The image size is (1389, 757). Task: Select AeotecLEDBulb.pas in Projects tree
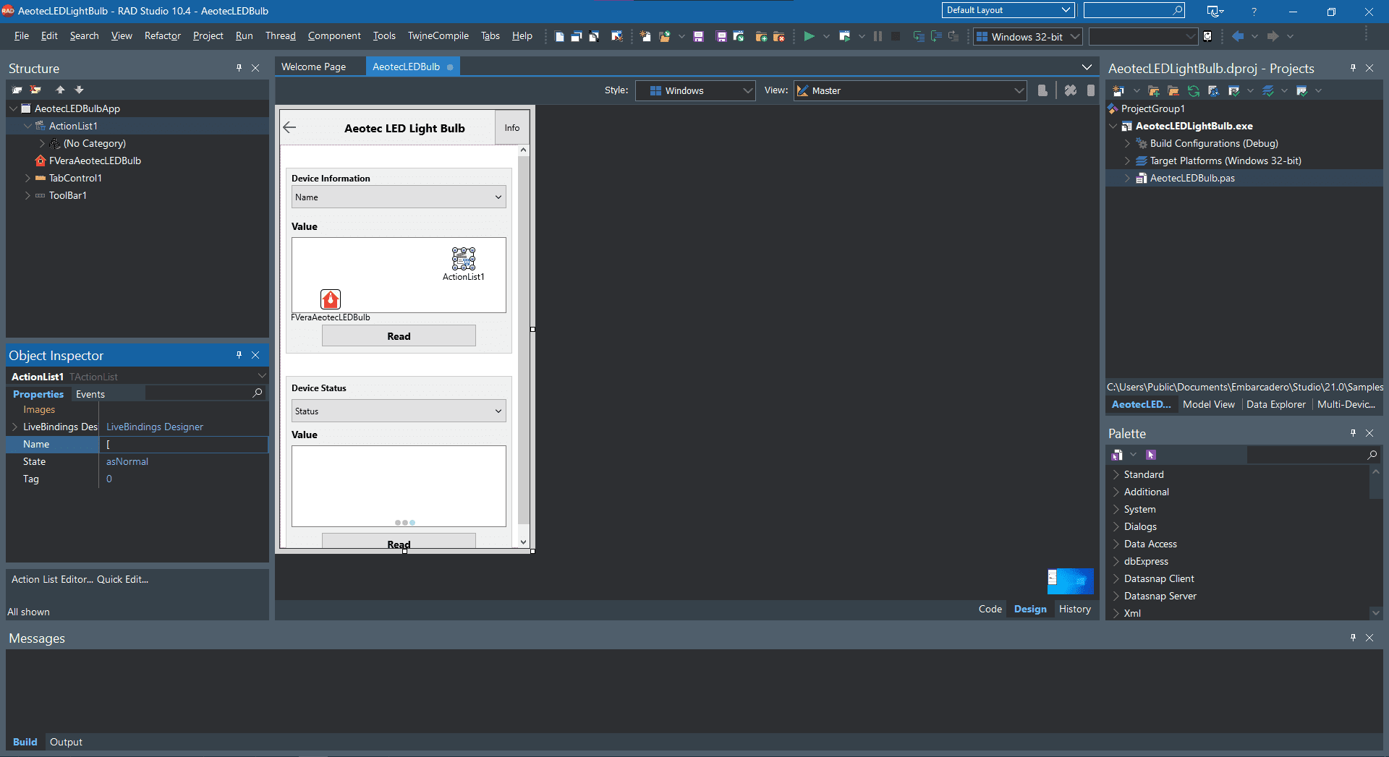coord(1192,178)
